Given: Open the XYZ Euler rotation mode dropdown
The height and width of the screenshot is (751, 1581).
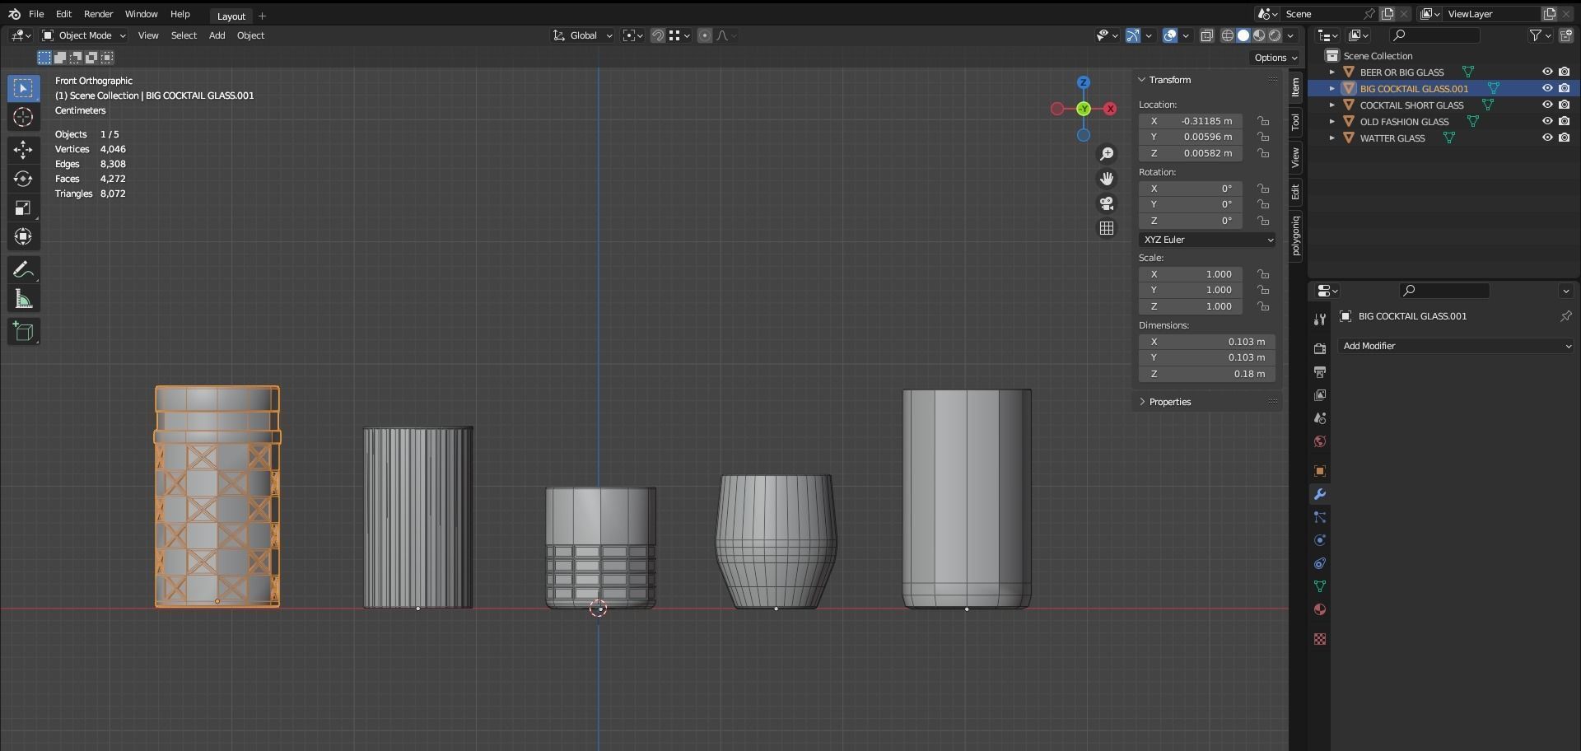Looking at the screenshot, I should 1207,240.
